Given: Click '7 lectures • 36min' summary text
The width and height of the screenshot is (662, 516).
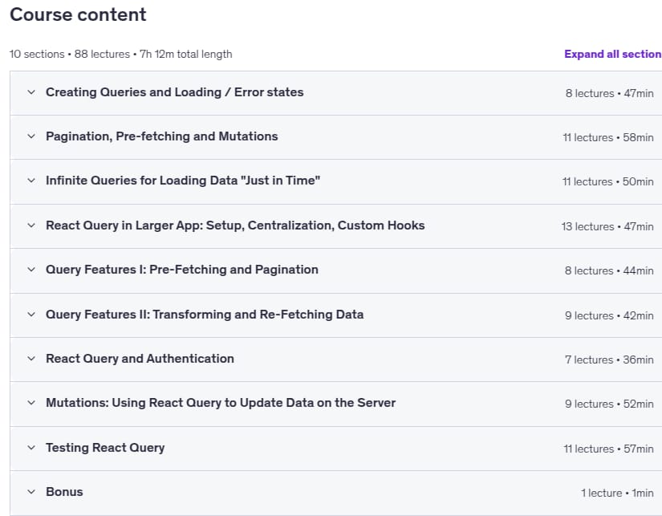Looking at the screenshot, I should [x=609, y=360].
